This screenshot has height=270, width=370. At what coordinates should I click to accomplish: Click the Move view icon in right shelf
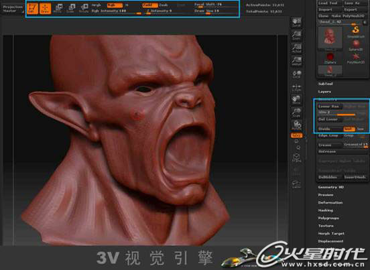296,100
